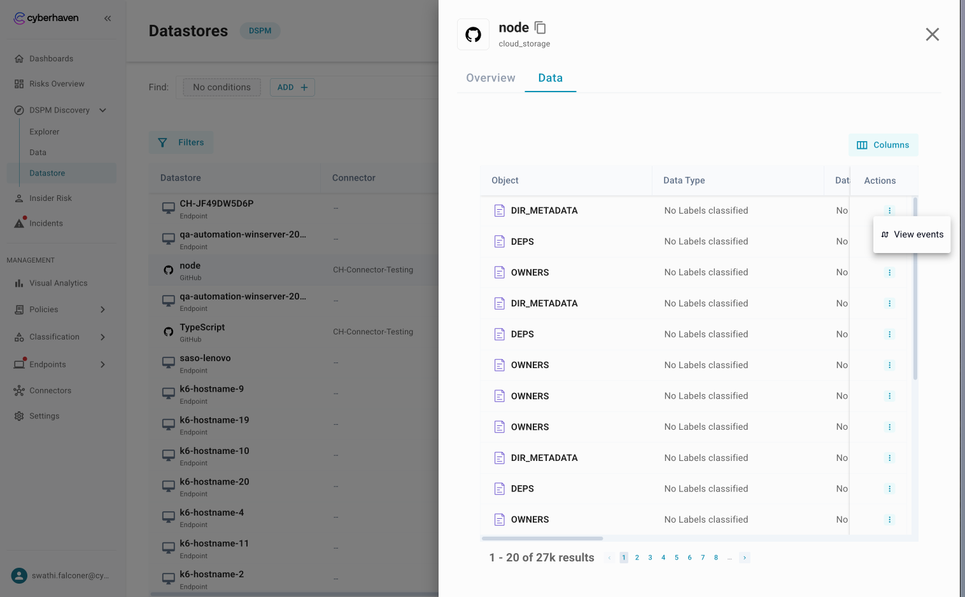Collapse the sidebar with double-chevron icon

[108, 18]
